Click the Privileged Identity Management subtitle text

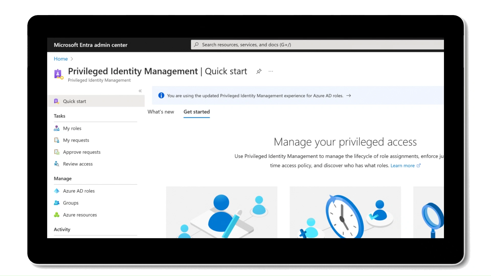pos(99,80)
